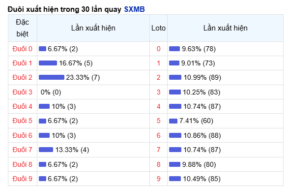Open the SXMB link in title
The image size is (289, 187).
coord(134,9)
